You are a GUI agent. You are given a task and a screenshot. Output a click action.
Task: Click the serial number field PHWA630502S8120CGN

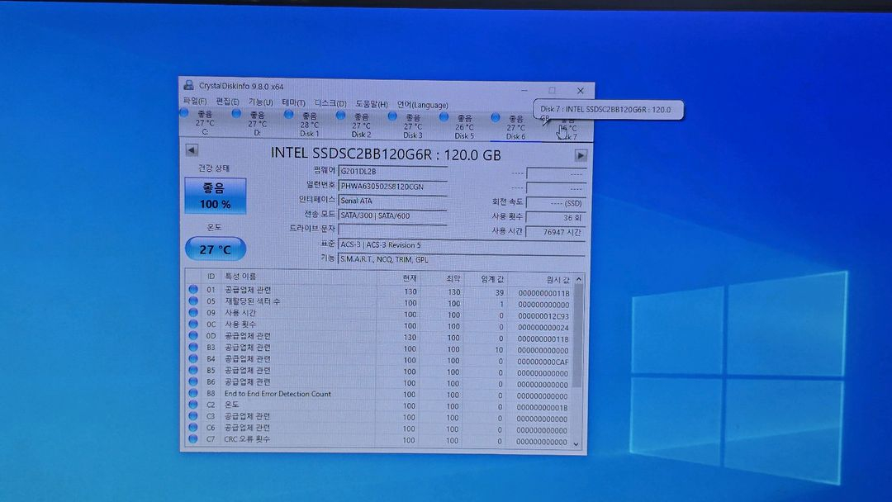pos(392,186)
